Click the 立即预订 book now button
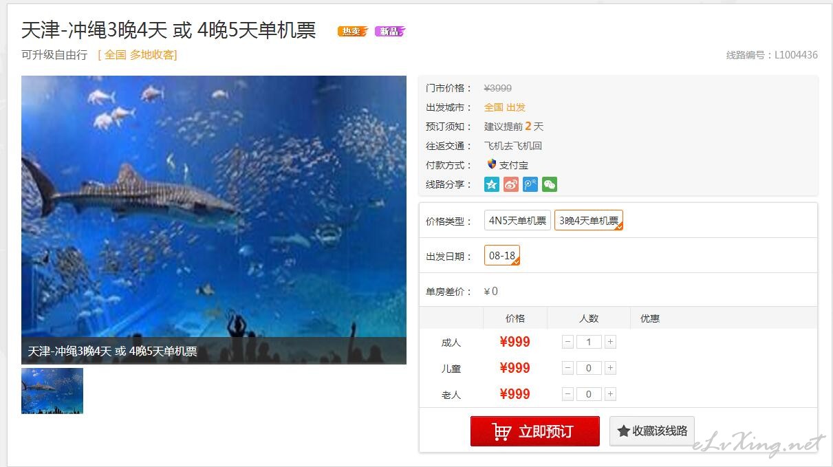Screen dimensions: 833x467 534,431
